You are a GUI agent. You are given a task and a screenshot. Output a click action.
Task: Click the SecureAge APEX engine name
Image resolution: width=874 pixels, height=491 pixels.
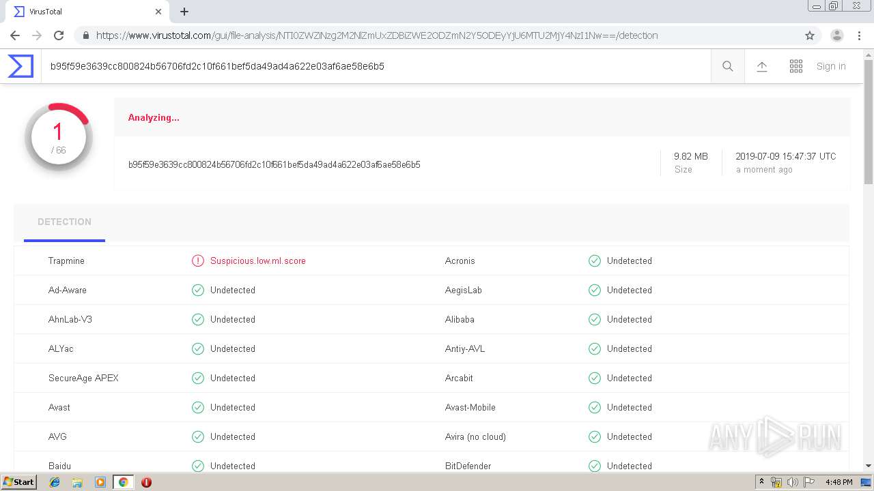83,378
